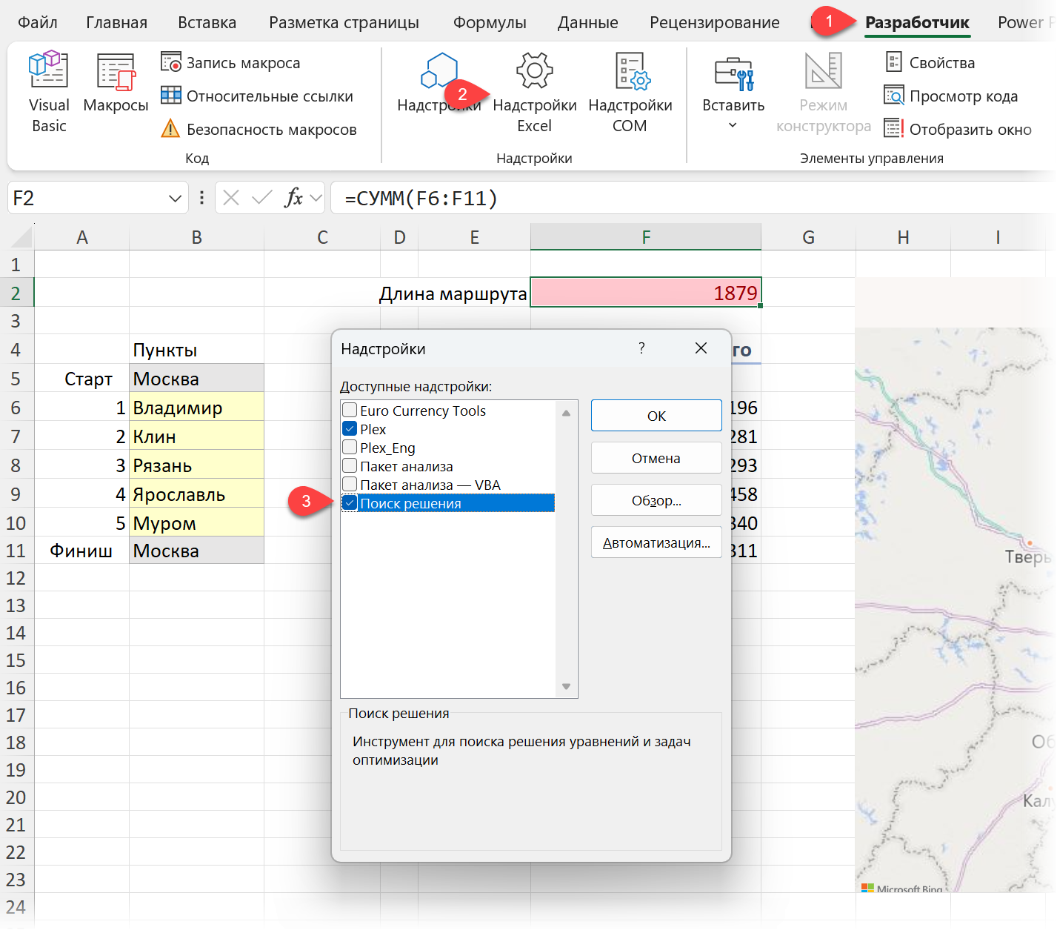1057x930 pixels.
Task: Start Запись макроса recording
Action: 230,63
